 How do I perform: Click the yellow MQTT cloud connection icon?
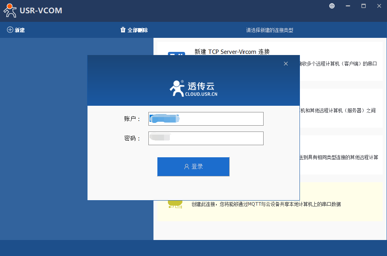(175, 204)
